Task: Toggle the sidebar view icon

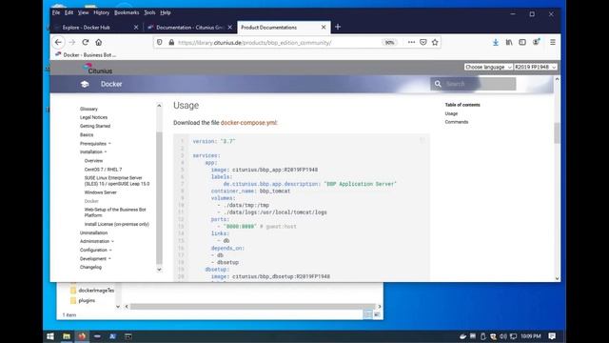Action: tap(522, 42)
